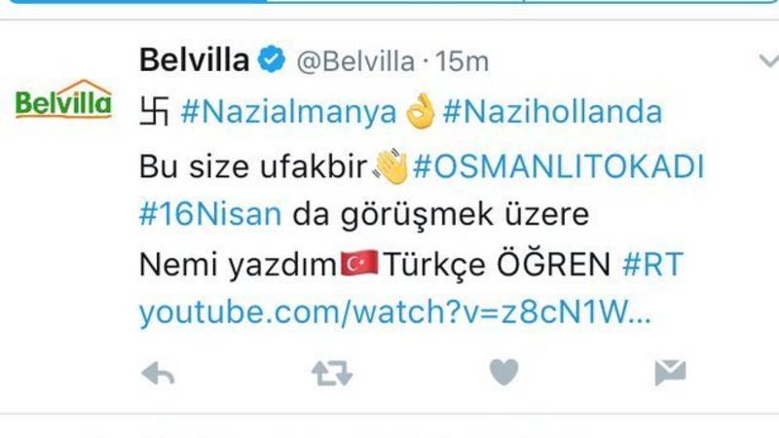Click the @Belvilla handle
Viewport: 779px width, 438px height.
click(355, 61)
